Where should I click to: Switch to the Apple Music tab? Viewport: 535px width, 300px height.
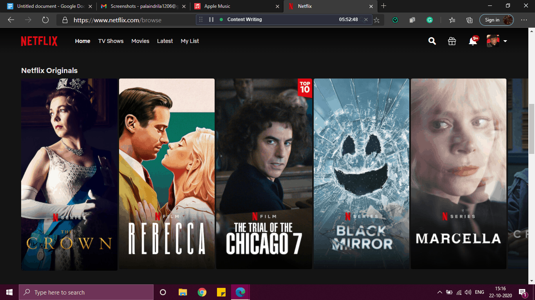[x=237, y=6]
